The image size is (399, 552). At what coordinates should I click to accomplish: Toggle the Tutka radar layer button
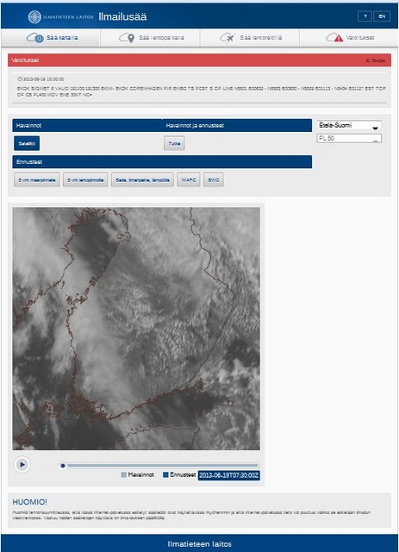tap(174, 143)
